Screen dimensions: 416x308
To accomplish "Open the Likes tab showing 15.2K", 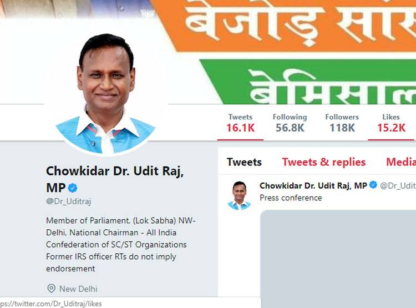I will pos(392,123).
